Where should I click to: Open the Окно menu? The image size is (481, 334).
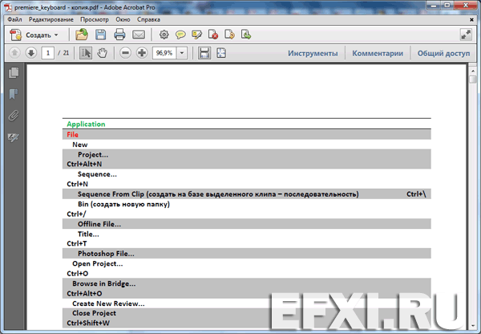coord(123,19)
